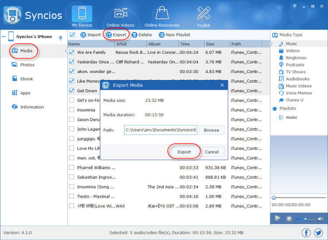Viewport: 328px width, 240px height.
Task: Click the playback progress slider
Action: pos(299,197)
